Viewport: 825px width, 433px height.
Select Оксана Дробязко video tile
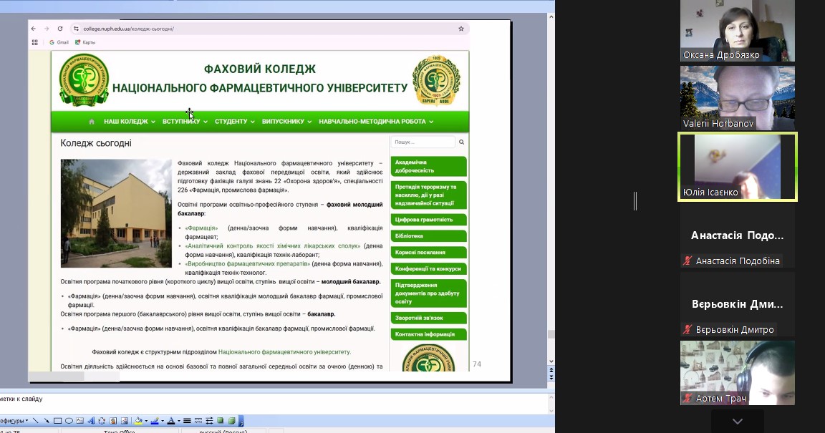[x=737, y=31]
